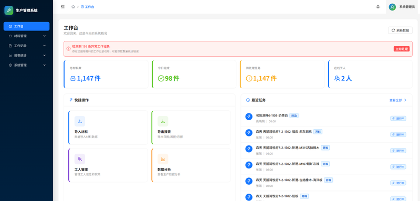
Task: Click the 工作台 breadcrumb item
Action: click(87, 7)
